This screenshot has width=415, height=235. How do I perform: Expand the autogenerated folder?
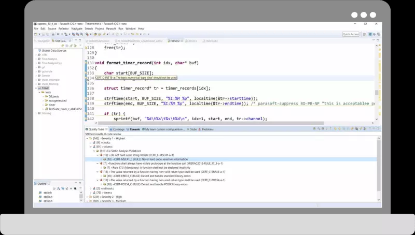click(x=43, y=100)
